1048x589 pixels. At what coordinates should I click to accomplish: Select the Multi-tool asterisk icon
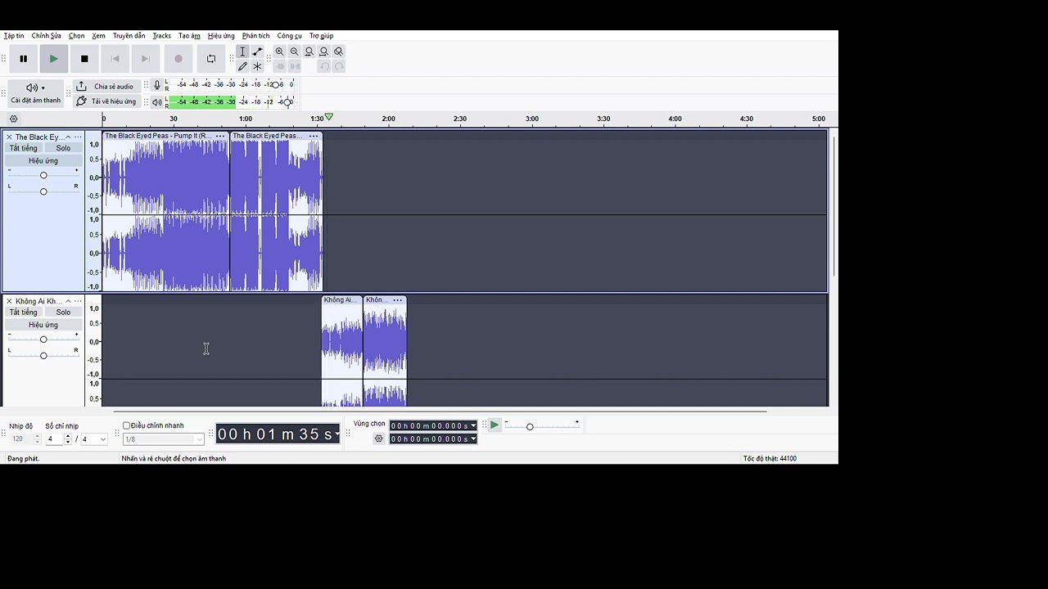[x=257, y=66]
